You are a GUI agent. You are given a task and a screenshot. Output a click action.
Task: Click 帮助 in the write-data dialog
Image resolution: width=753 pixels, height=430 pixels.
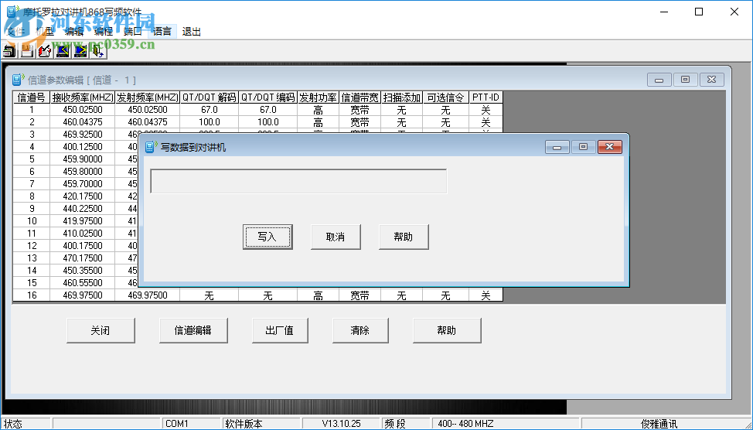pos(404,237)
